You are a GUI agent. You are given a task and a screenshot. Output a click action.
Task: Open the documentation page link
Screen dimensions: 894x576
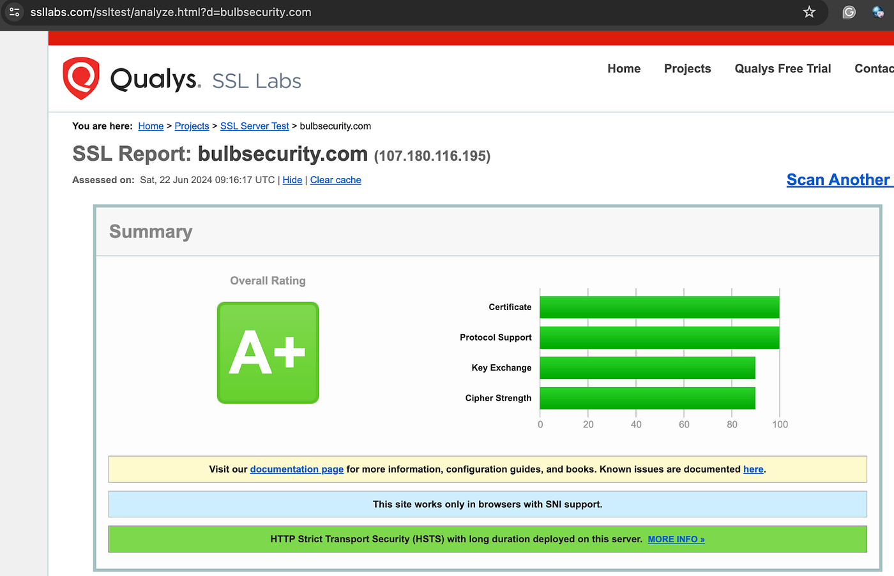pos(296,469)
